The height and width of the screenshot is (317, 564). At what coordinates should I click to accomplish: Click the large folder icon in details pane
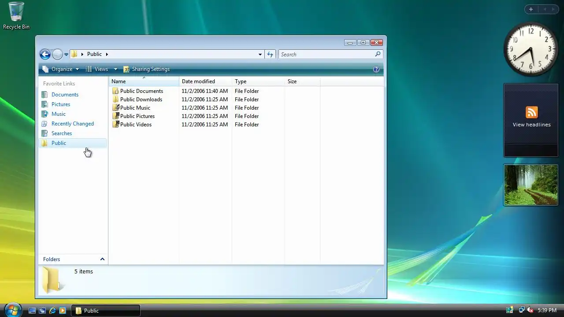coord(52,280)
